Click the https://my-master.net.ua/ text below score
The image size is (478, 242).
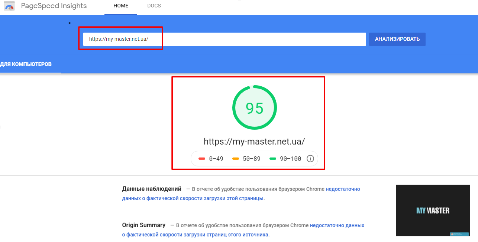click(x=255, y=141)
